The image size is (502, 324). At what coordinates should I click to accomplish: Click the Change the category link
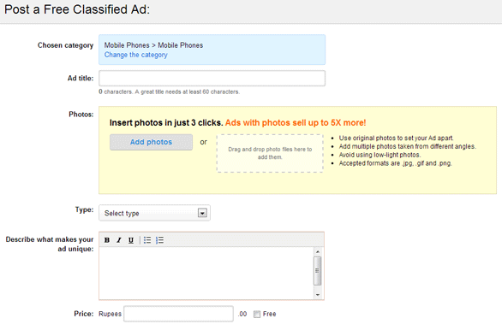(x=135, y=55)
